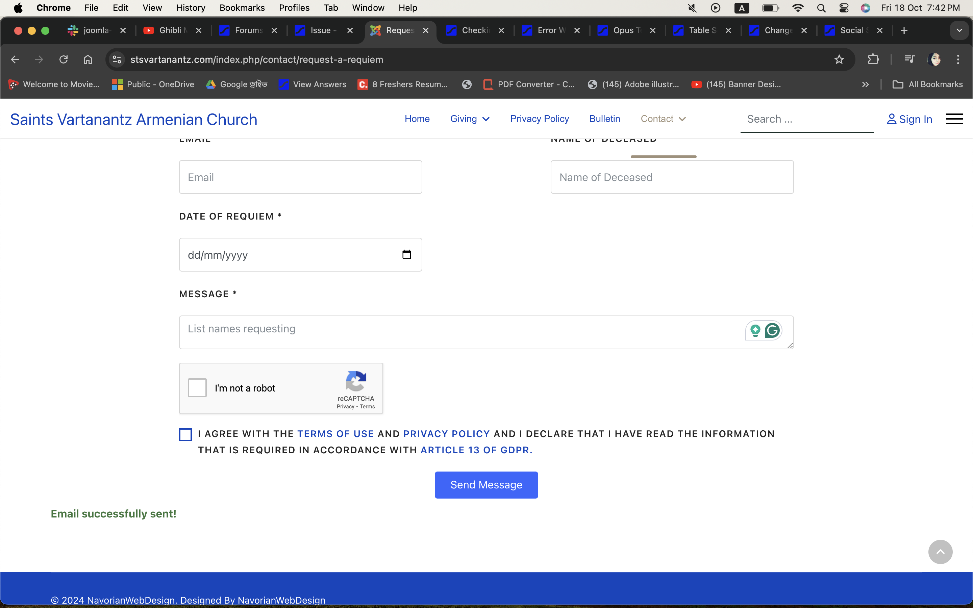This screenshot has width=973, height=608.
Task: Tick the Terms of Use agreement checkbox
Action: [185, 434]
